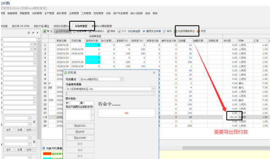The width and height of the screenshot is (270, 159).
Task: Click 勾选项模板导出 toolbar icon
Action: click(175, 31)
